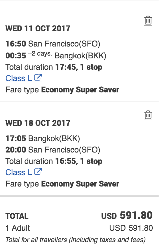Remove the WED 18 OCT 2017 flight
This screenshot has height=250, width=162.
(x=148, y=115)
